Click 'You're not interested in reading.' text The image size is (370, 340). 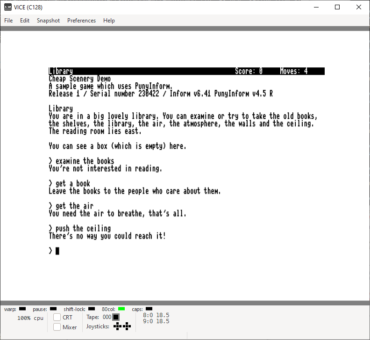[x=106, y=168]
